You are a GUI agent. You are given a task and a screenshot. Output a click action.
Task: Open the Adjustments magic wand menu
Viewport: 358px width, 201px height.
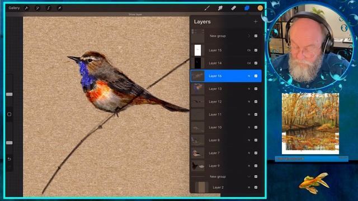[x=37, y=8]
